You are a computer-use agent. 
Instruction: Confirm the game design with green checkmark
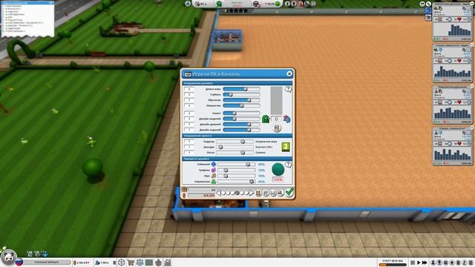289,192
